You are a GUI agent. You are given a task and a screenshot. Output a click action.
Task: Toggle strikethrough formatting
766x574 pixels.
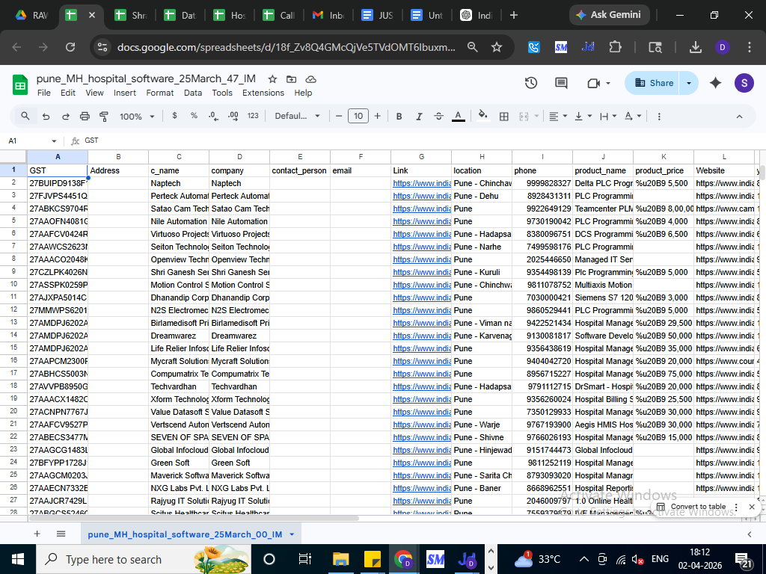[x=438, y=117]
